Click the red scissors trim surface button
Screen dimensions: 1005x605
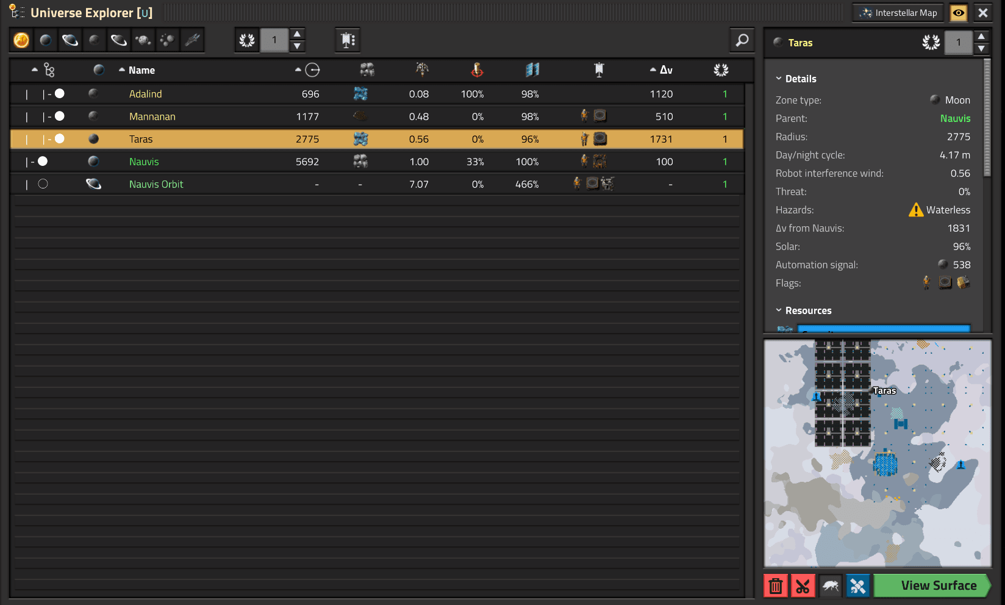[803, 586]
